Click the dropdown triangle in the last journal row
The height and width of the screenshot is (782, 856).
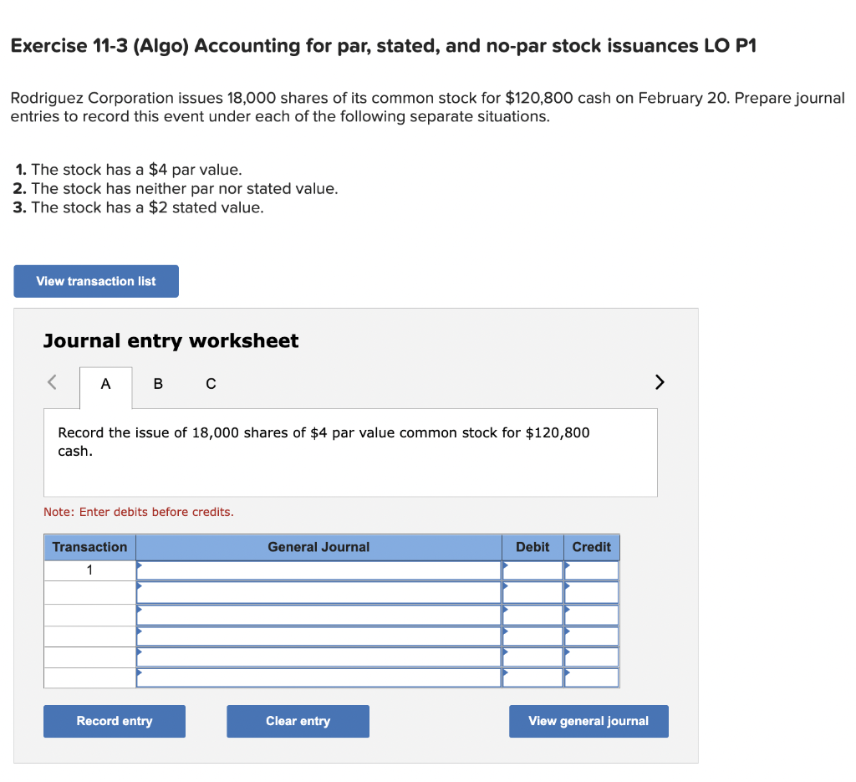pos(140,674)
